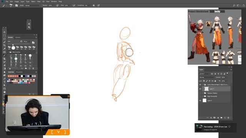
Task: Create a new group folder button in Layers
Action: click(x=221, y=118)
